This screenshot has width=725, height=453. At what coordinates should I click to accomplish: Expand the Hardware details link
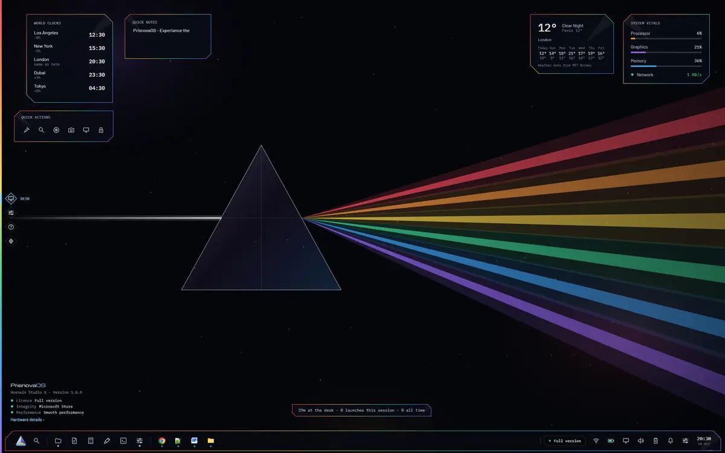(x=27, y=420)
